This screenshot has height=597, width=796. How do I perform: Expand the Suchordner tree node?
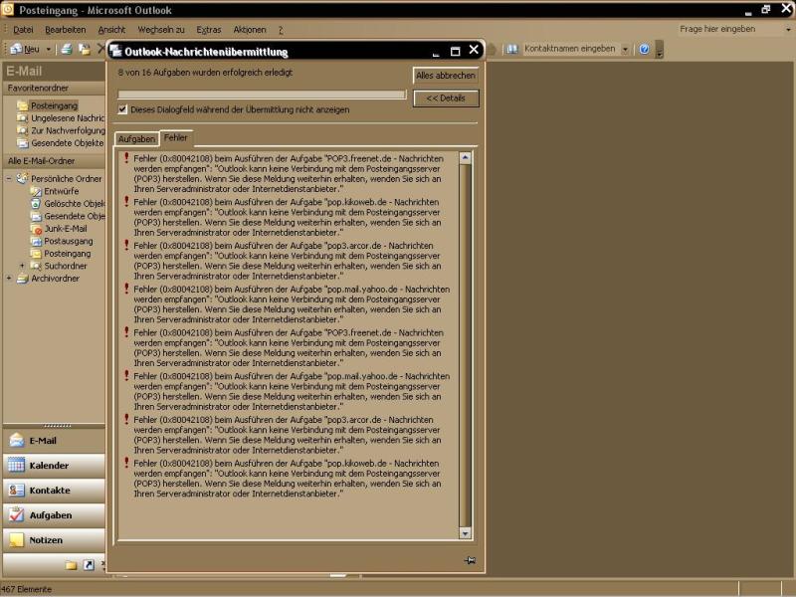click(x=22, y=266)
